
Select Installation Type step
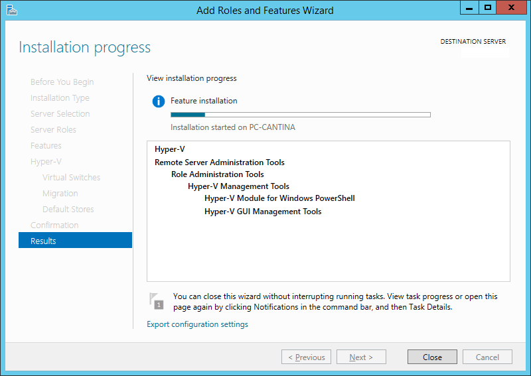point(60,97)
